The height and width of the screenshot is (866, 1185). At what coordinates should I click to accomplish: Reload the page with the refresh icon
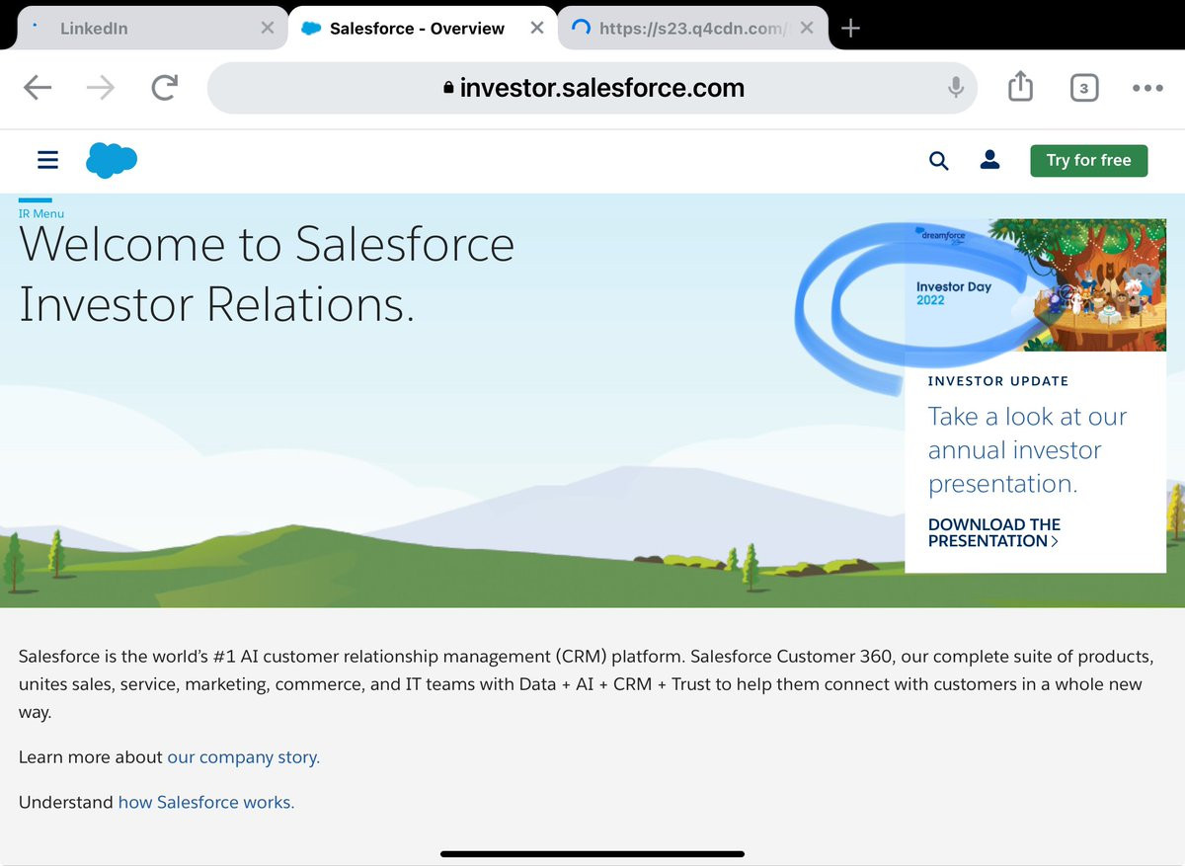coord(164,88)
